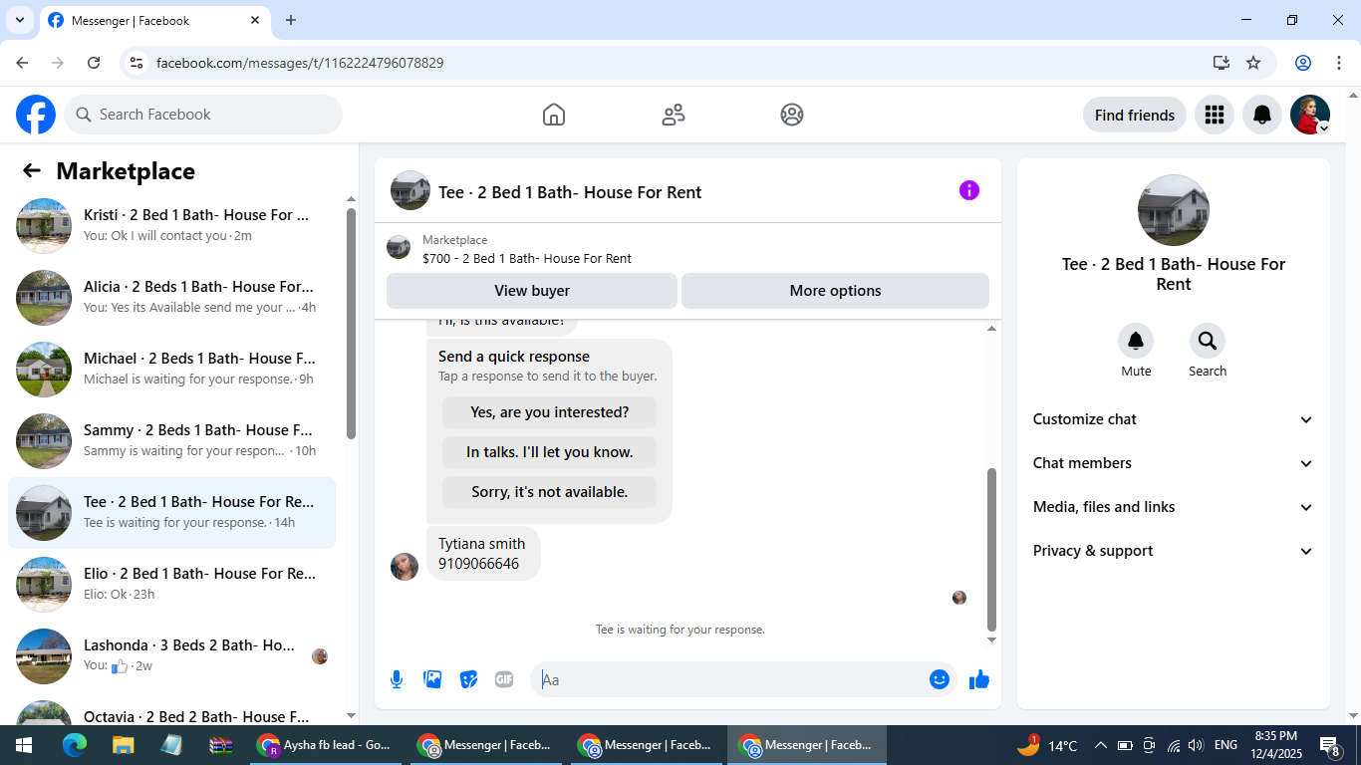Expand Media, files and links
Viewport: 1361px width, 765px height.
coord(1174,507)
